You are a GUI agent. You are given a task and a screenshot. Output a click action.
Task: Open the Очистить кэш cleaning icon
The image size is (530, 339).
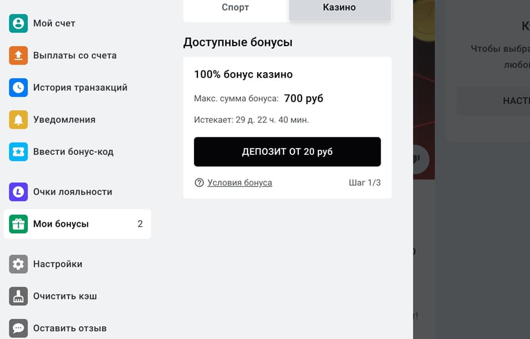(x=17, y=296)
